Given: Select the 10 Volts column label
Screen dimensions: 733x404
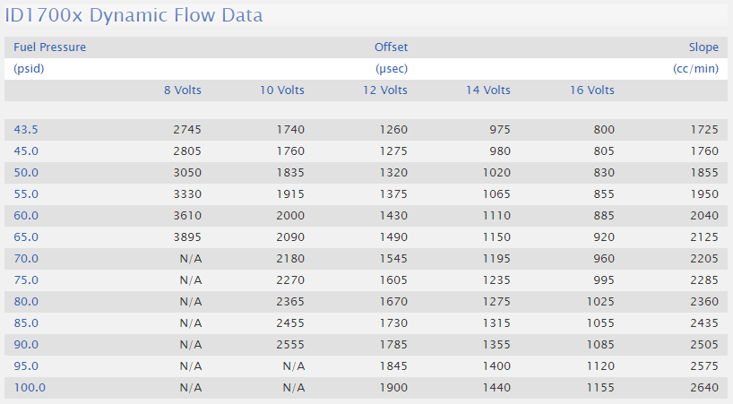Looking at the screenshot, I should tap(282, 90).
